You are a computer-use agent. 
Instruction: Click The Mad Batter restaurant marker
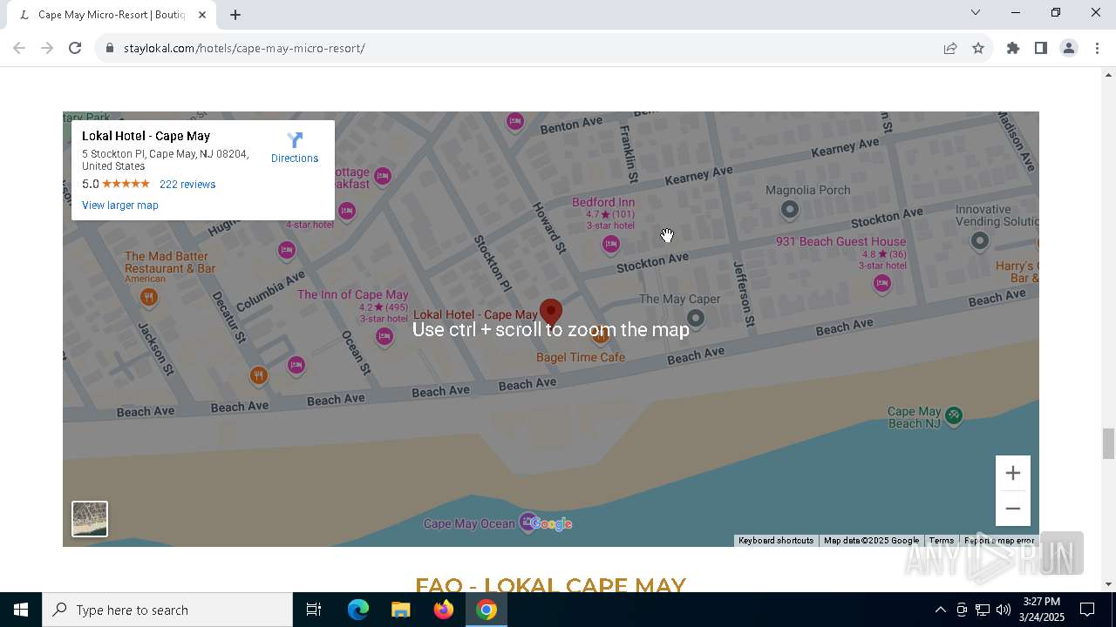click(x=149, y=298)
